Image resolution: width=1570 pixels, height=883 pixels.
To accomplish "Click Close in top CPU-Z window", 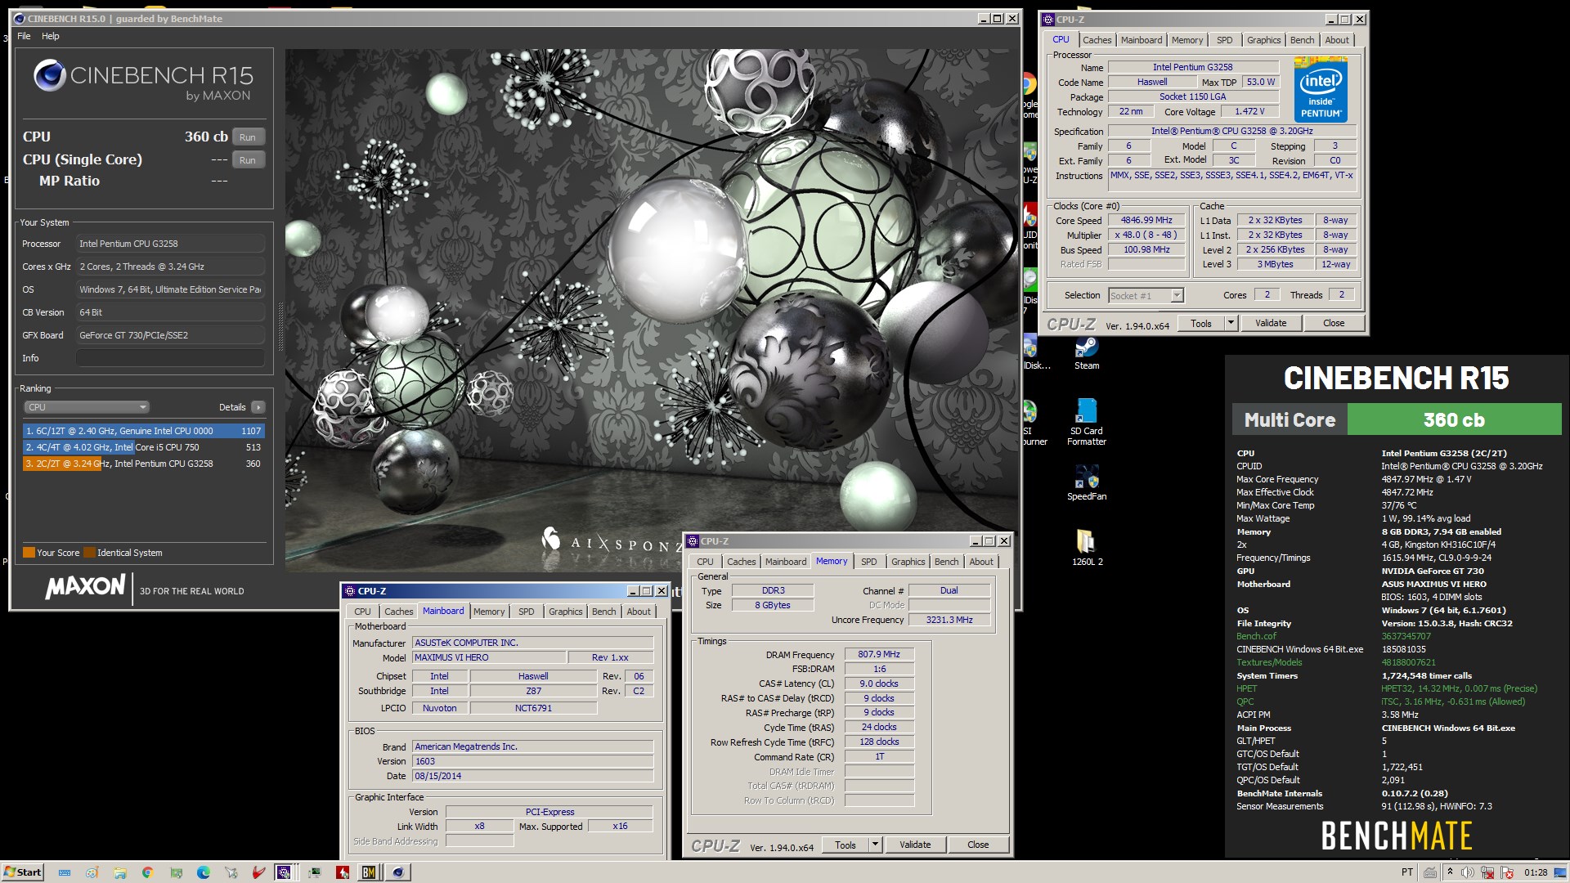I will coord(1333,323).
